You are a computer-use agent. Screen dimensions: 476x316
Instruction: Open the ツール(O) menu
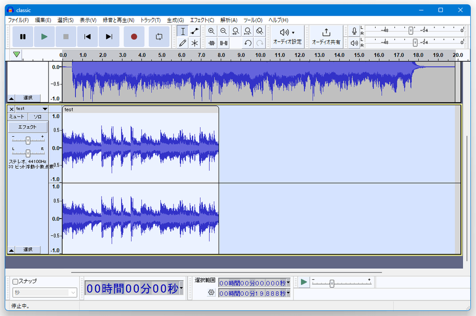(x=253, y=20)
